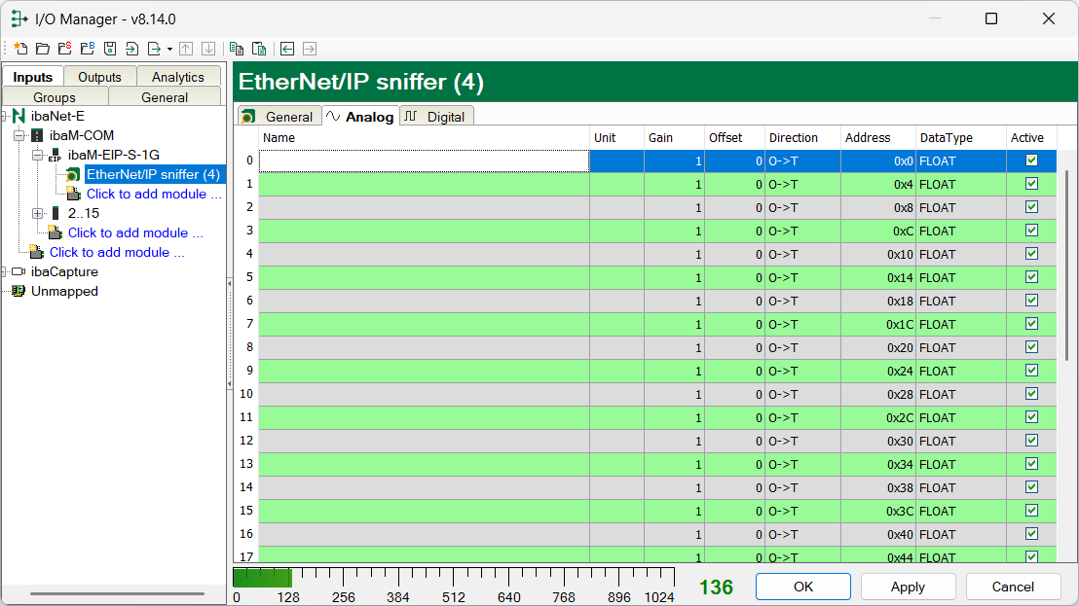The width and height of the screenshot is (1079, 606).
Task: Save the configuration using the floppy disk icon
Action: tap(110, 49)
